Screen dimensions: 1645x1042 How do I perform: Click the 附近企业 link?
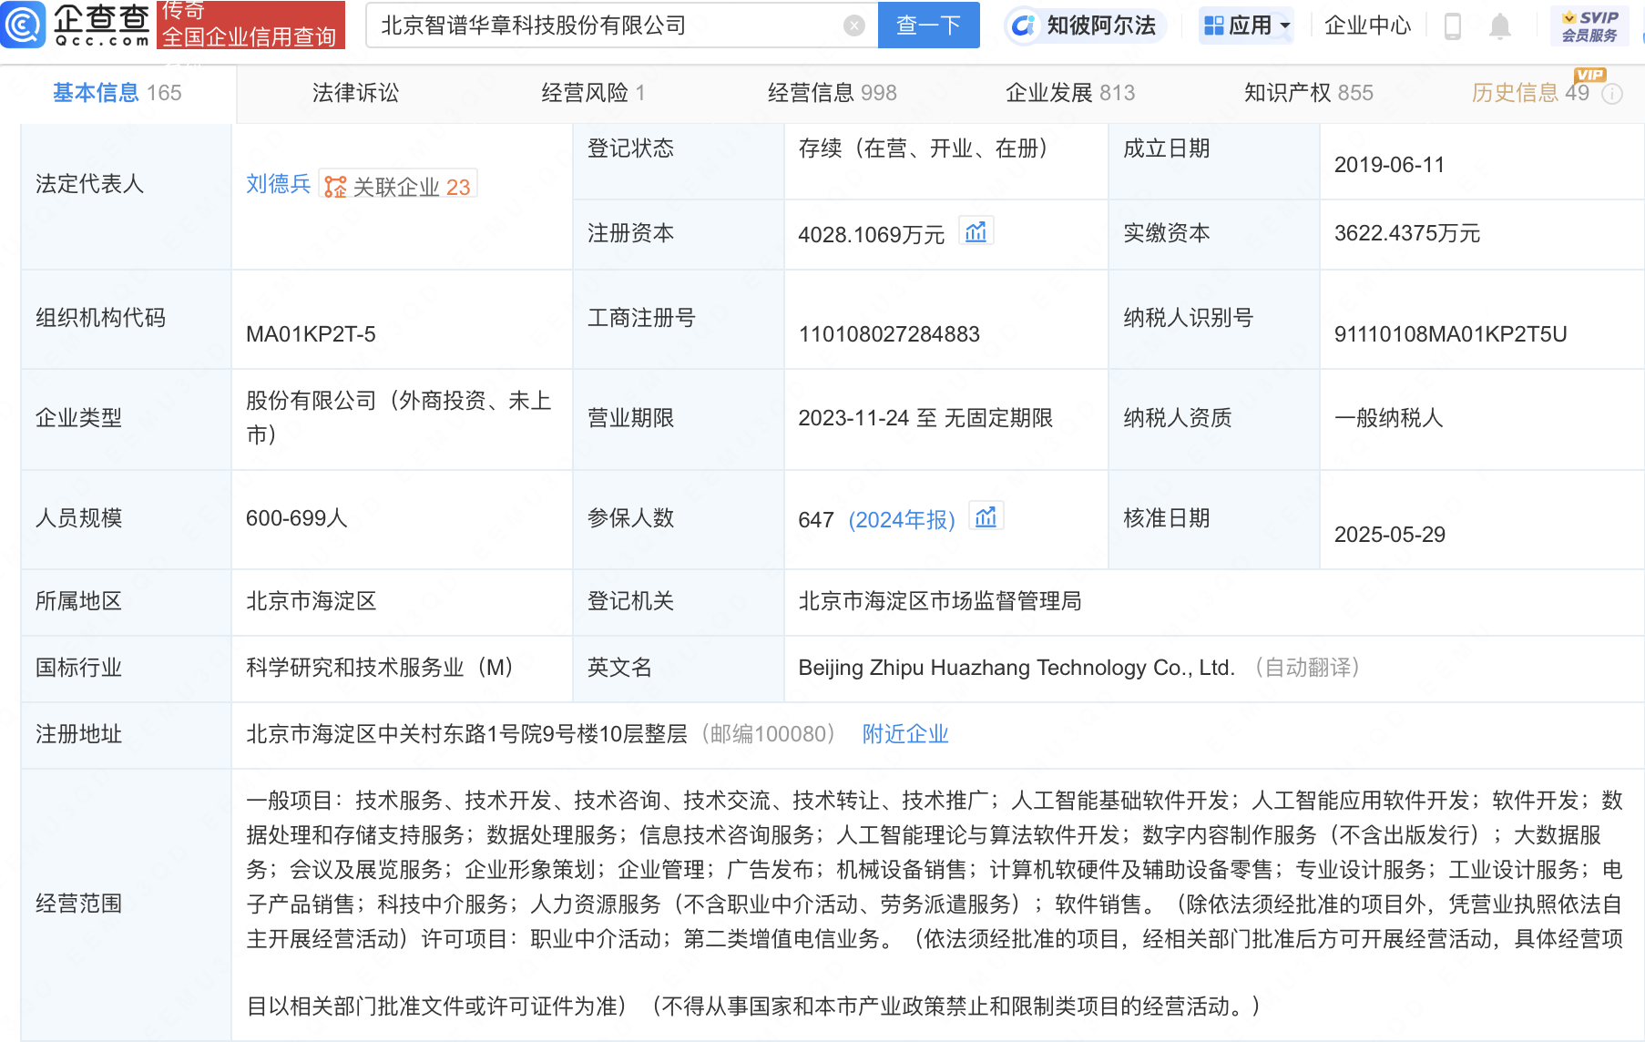(905, 734)
